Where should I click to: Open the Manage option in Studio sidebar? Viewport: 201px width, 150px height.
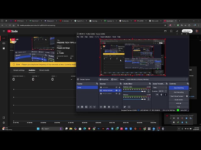4,48
